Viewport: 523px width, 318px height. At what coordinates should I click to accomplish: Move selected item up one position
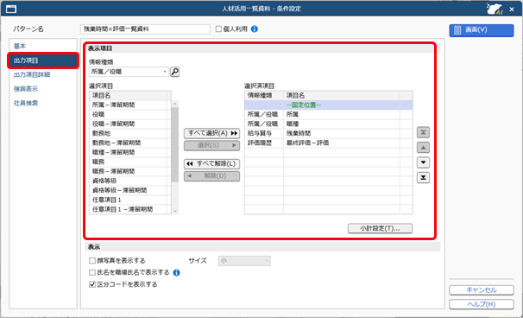423,147
